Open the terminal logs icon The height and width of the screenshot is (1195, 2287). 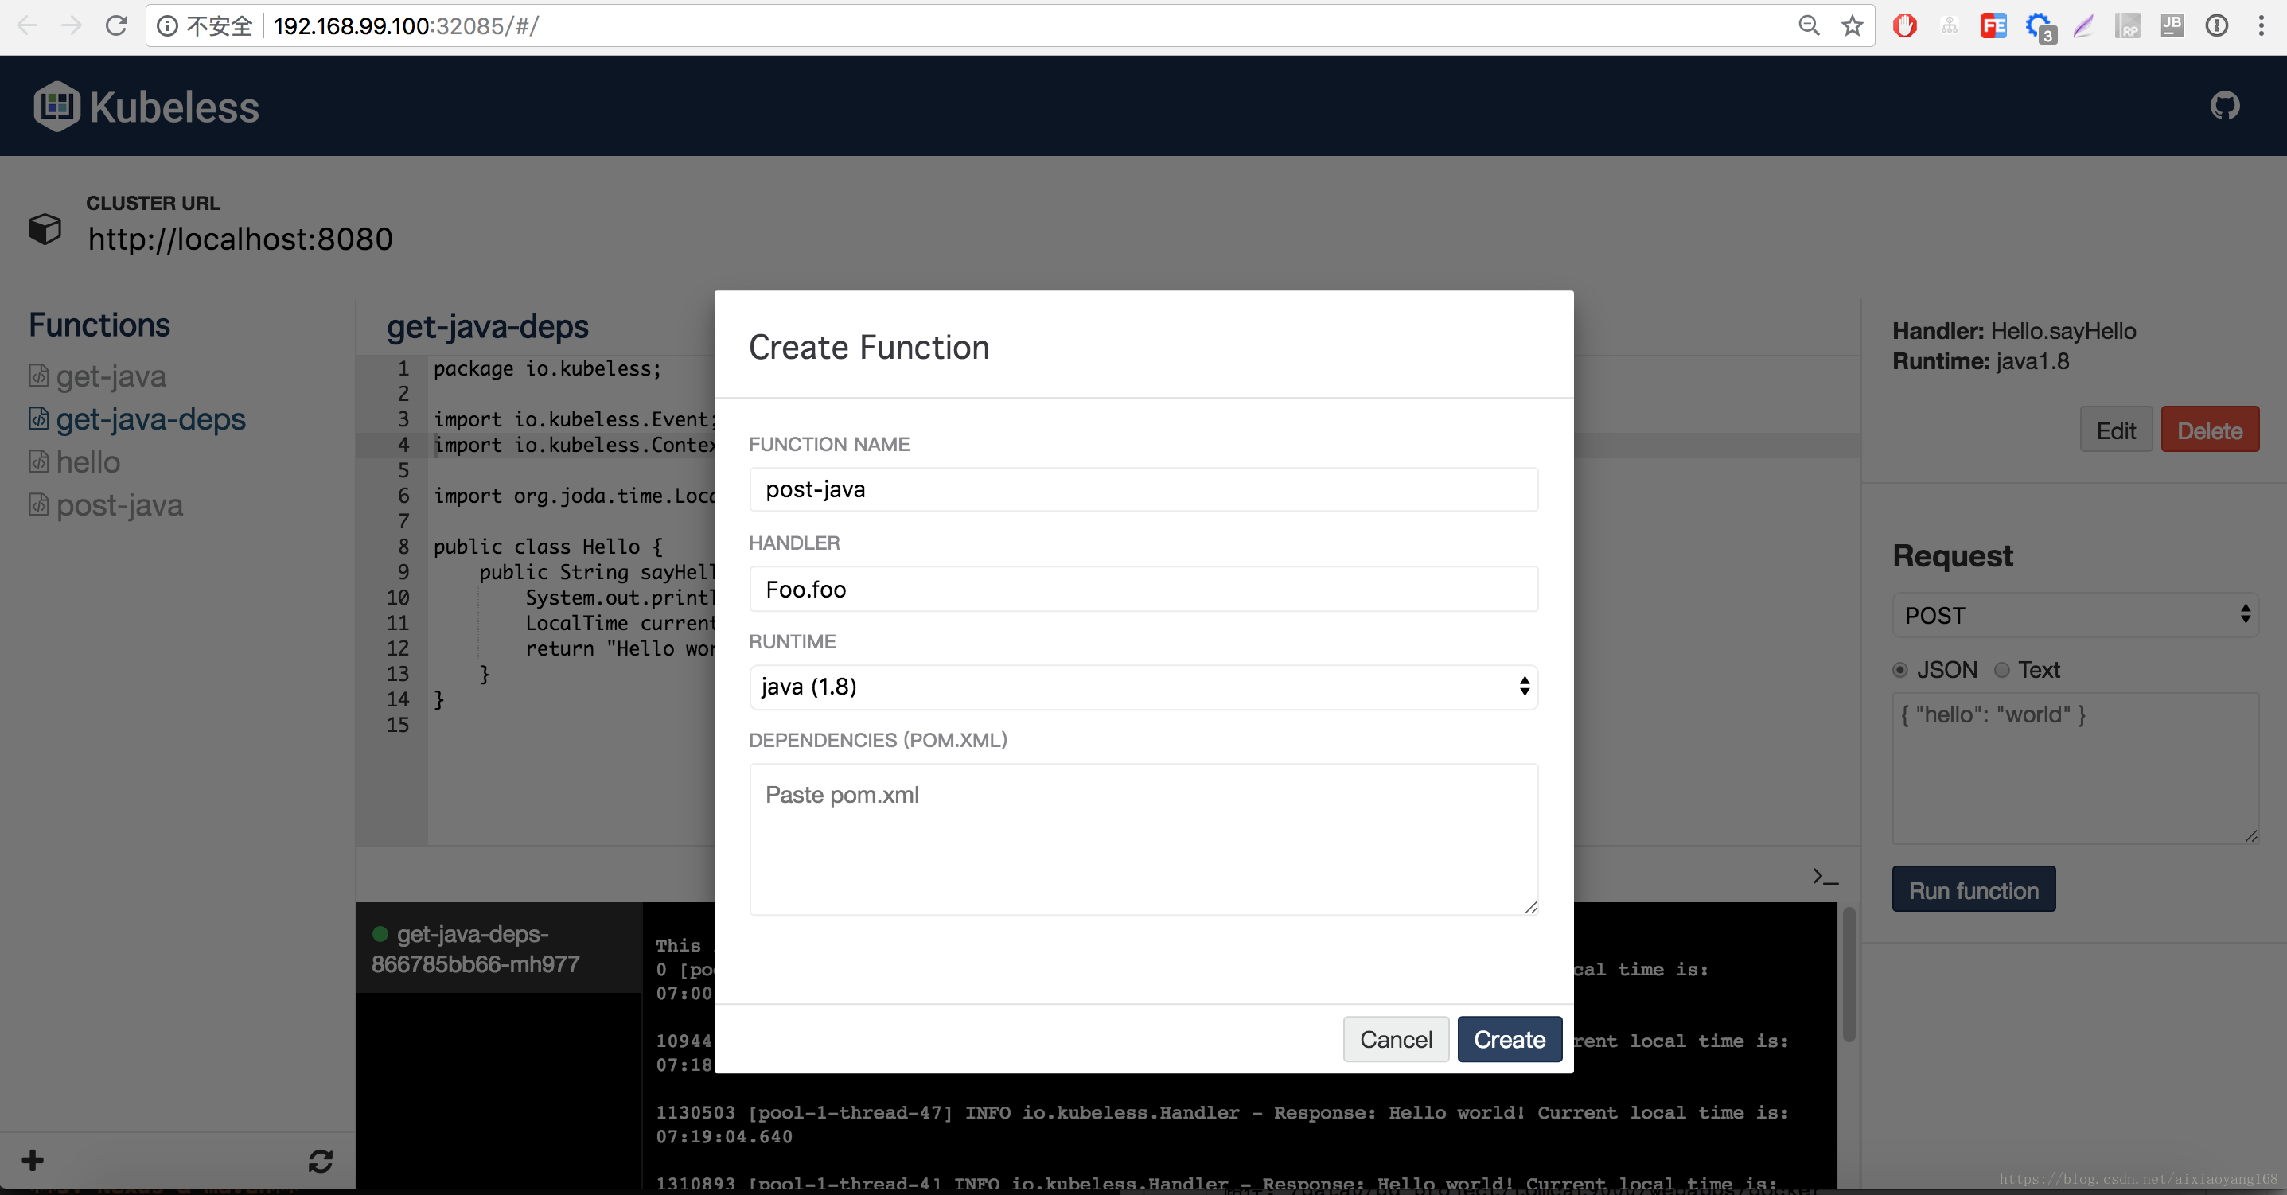click(1825, 876)
